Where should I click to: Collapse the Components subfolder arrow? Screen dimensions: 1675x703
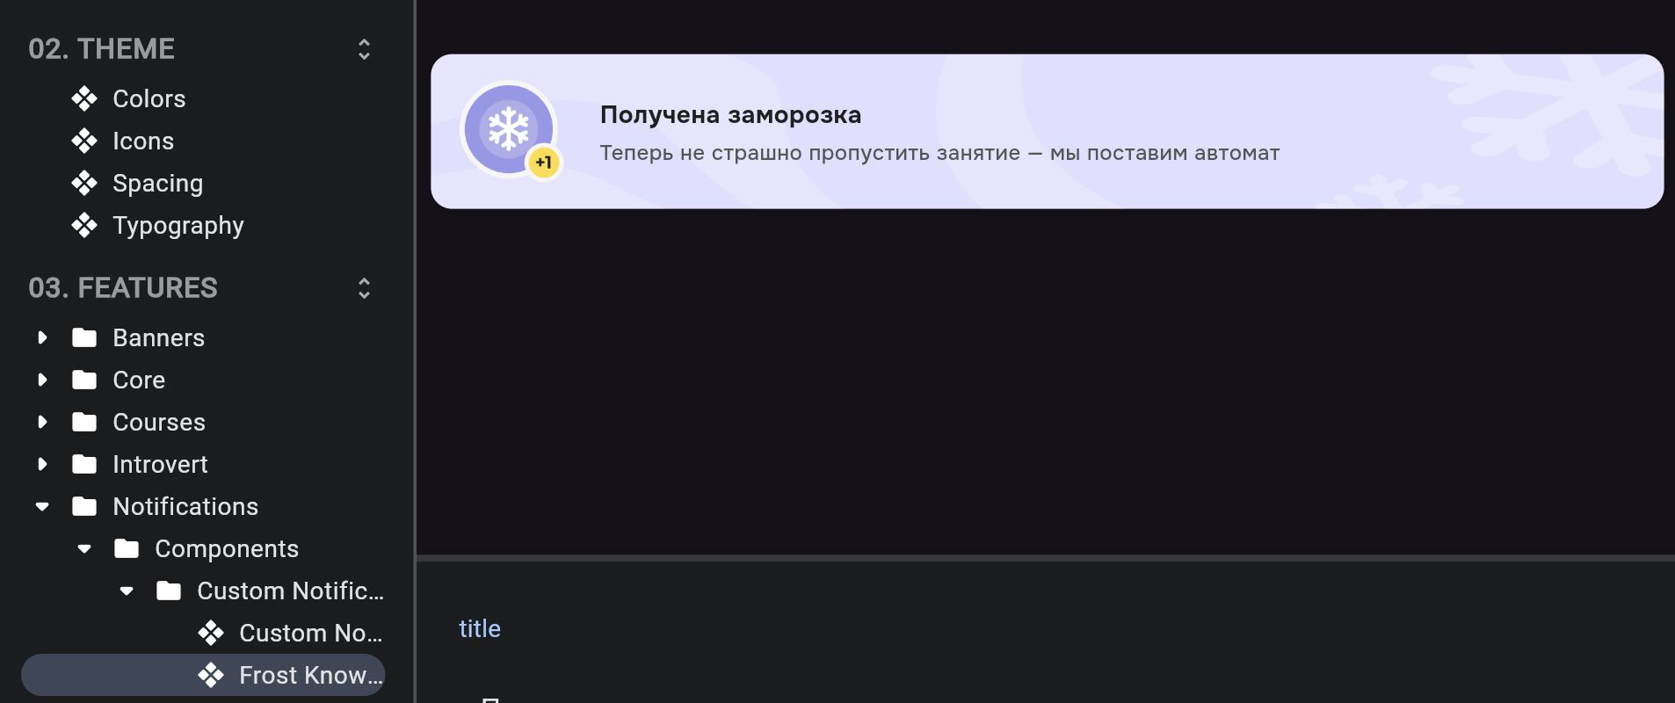[x=84, y=548]
